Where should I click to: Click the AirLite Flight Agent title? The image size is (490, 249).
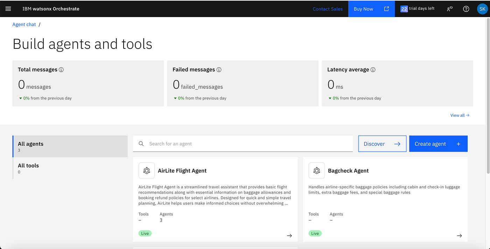point(182,171)
